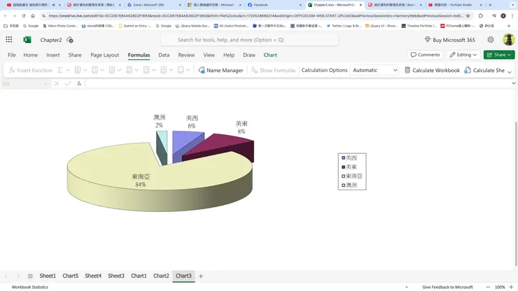Image resolution: width=518 pixels, height=291 pixels.
Task: Switch to the Chart ribbon tab
Action: (270, 55)
